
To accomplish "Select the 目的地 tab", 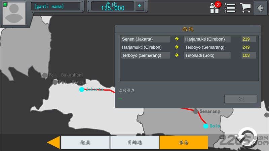I will click(x=134, y=142).
